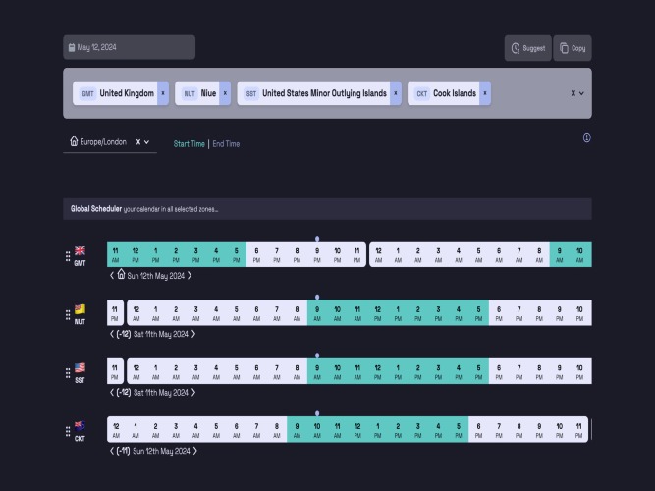Remove the United Kingdom timezone tag
Viewport: 655px width, 491px height.
pyautogui.click(x=163, y=93)
